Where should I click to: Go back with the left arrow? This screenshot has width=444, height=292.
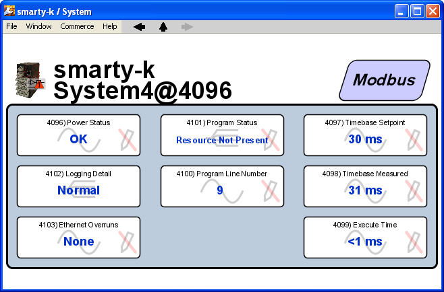pyautogui.click(x=139, y=27)
